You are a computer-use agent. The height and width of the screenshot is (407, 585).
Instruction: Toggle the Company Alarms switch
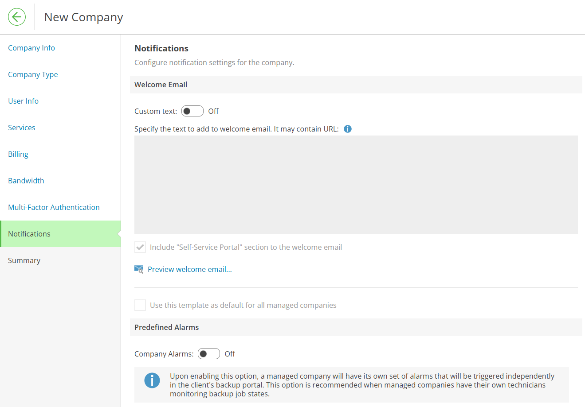coord(209,354)
